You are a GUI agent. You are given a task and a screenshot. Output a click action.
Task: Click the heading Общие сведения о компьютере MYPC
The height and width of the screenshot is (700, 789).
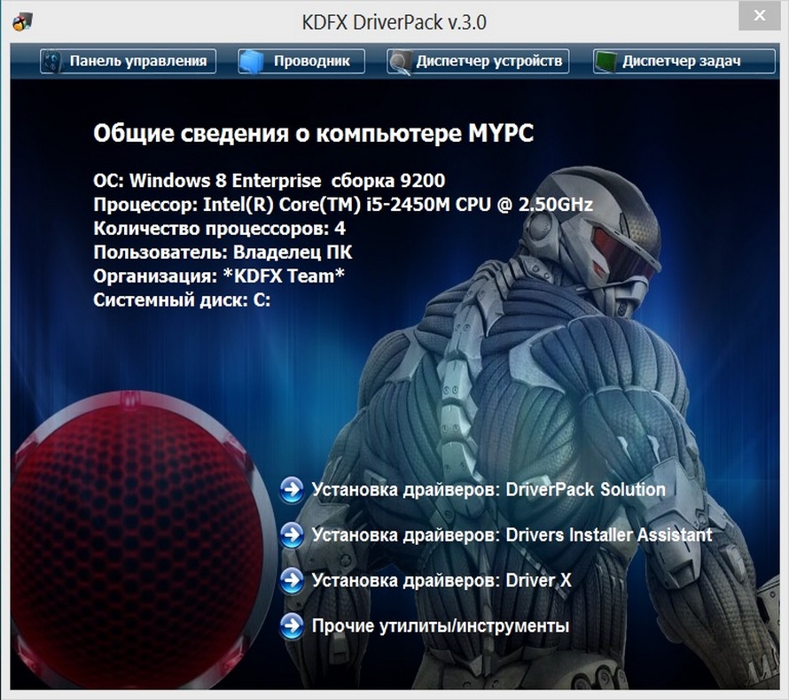(313, 134)
